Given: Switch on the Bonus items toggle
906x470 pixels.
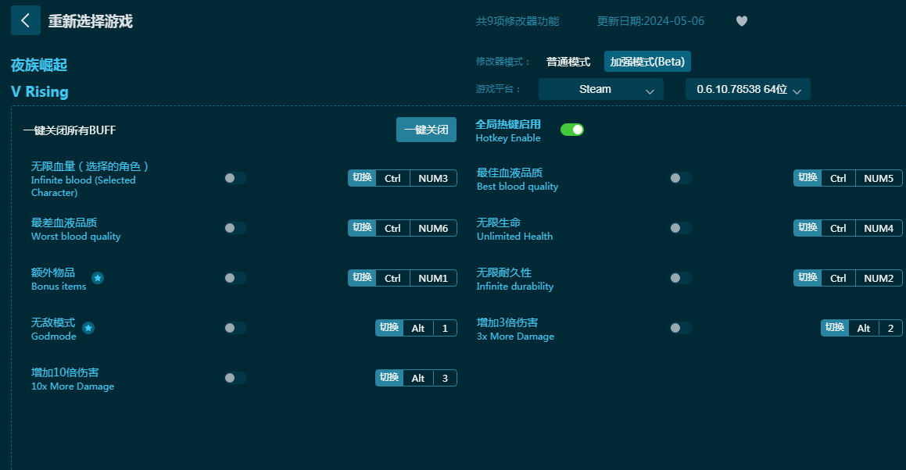Looking at the screenshot, I should click(235, 278).
